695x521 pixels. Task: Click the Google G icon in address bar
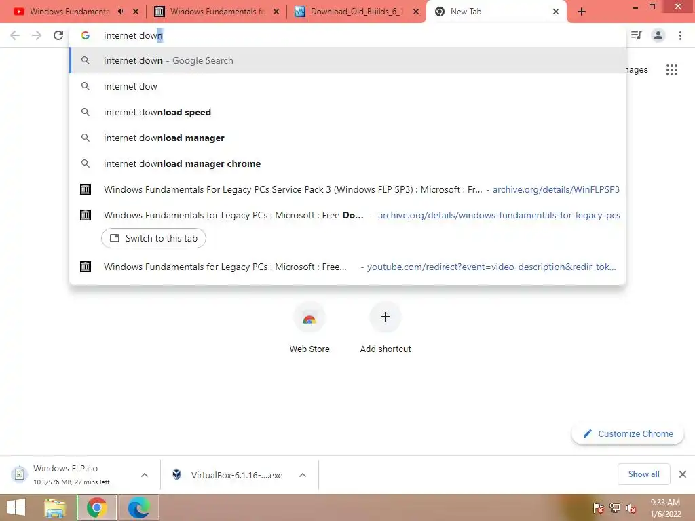click(85, 35)
